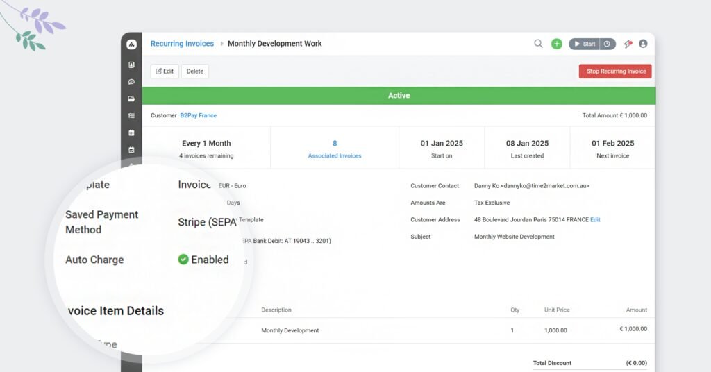The width and height of the screenshot is (711, 372).
Task: Open the contacts icon in the sidebar
Action: tap(131, 65)
